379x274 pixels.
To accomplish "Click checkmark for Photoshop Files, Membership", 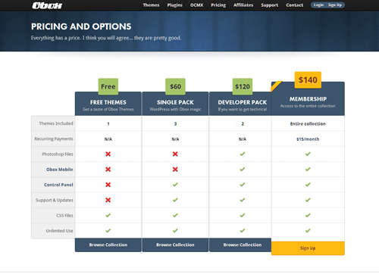I will (x=308, y=154).
